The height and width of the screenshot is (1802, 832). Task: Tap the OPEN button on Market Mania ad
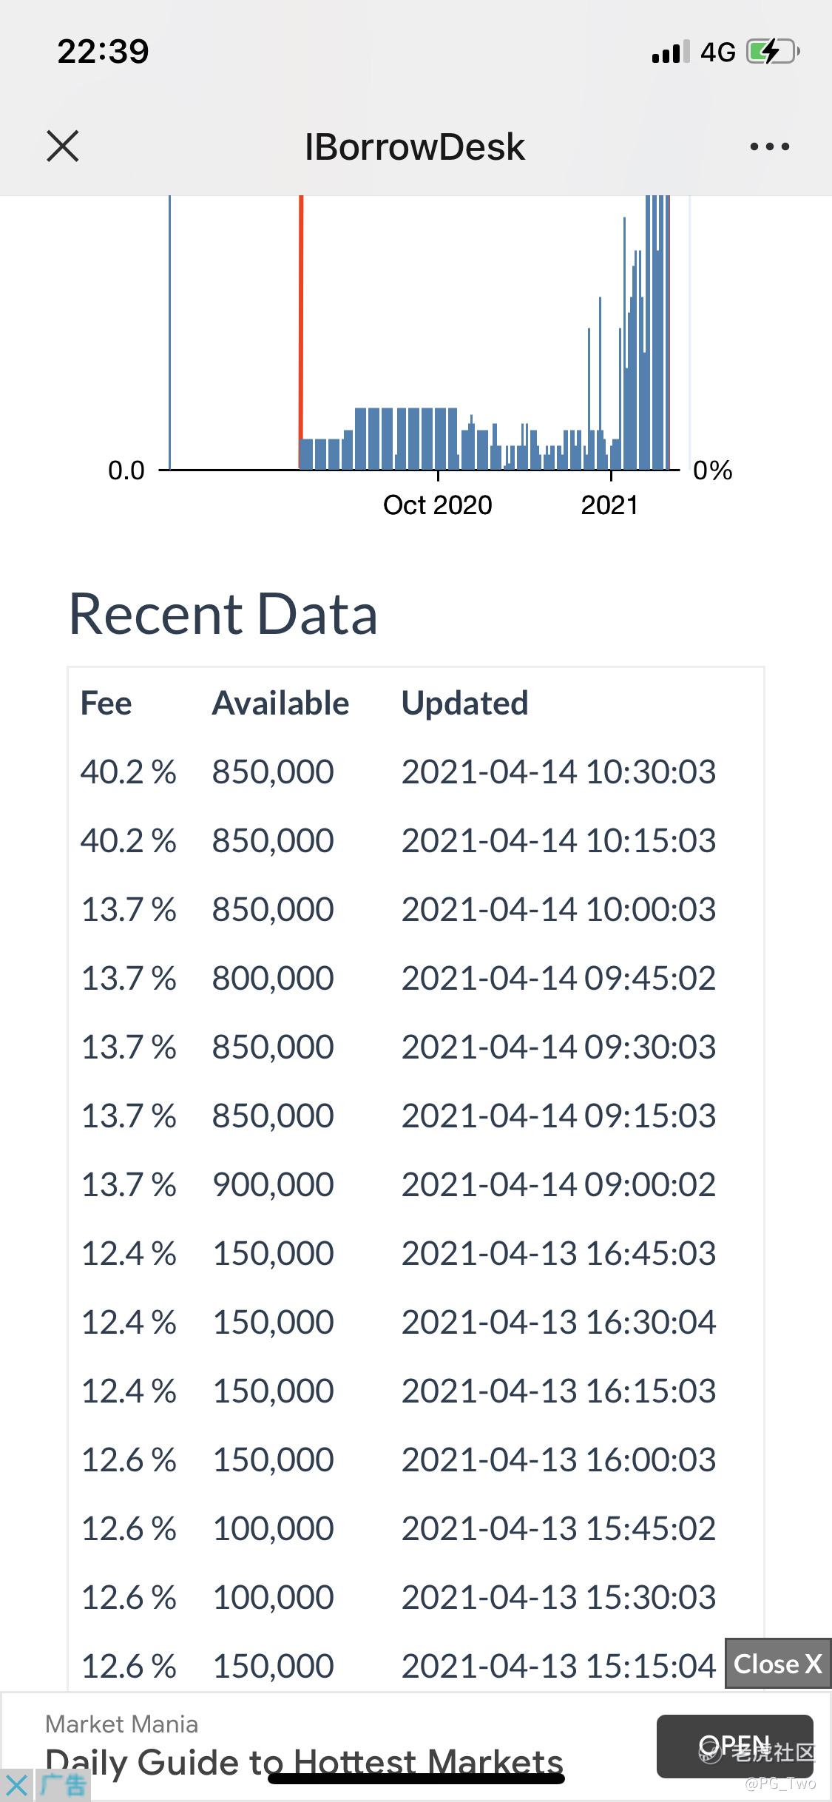pyautogui.click(x=734, y=1746)
